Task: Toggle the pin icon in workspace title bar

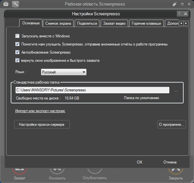Action: pos(175,4)
